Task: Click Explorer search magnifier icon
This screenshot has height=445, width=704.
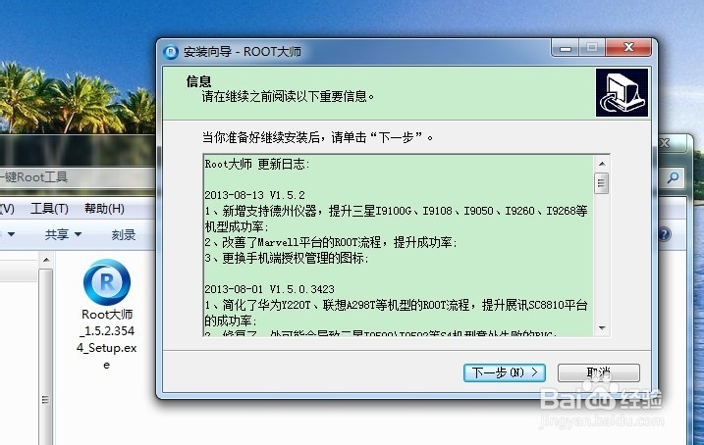Action: [x=673, y=177]
